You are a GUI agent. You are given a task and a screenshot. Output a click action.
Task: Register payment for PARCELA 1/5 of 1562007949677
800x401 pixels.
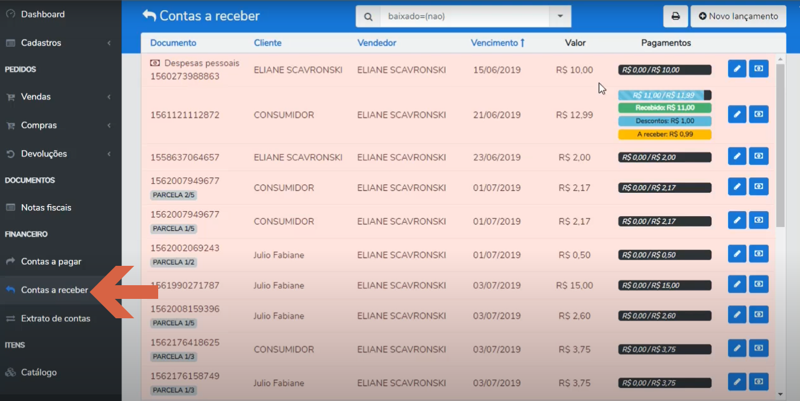tap(758, 220)
